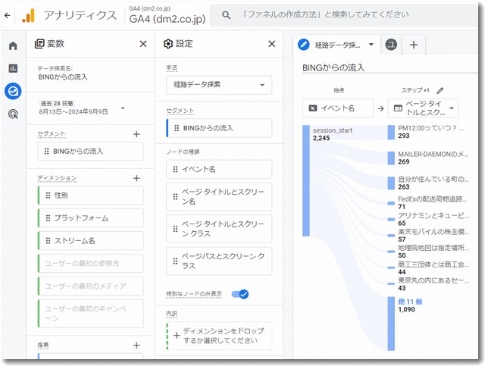Add a new exploration tab
Viewport: 485px width, 366px height.
tap(414, 45)
